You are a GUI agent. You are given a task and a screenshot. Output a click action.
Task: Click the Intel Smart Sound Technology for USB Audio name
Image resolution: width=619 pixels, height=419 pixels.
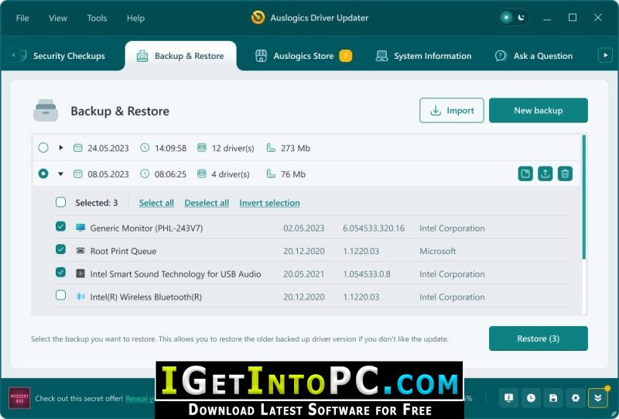(x=176, y=274)
